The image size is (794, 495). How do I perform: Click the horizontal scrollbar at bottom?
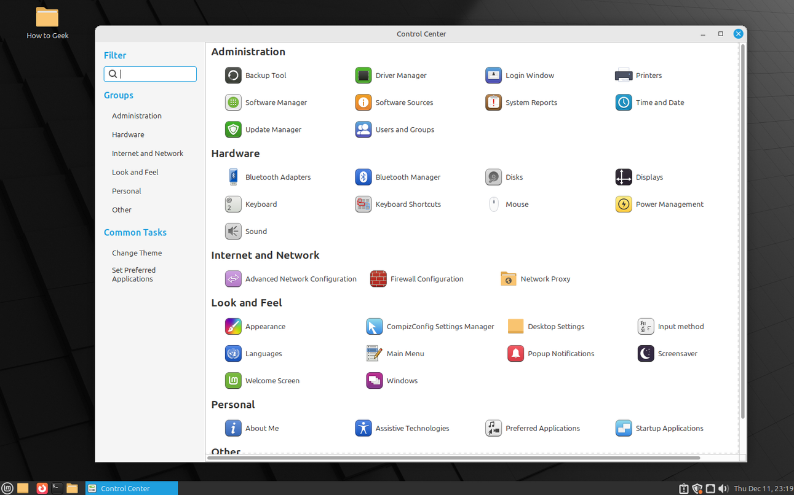(x=454, y=458)
